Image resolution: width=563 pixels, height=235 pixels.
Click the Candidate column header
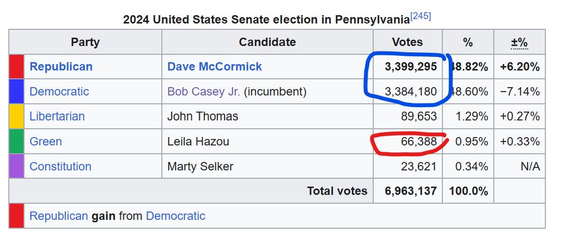[267, 42]
